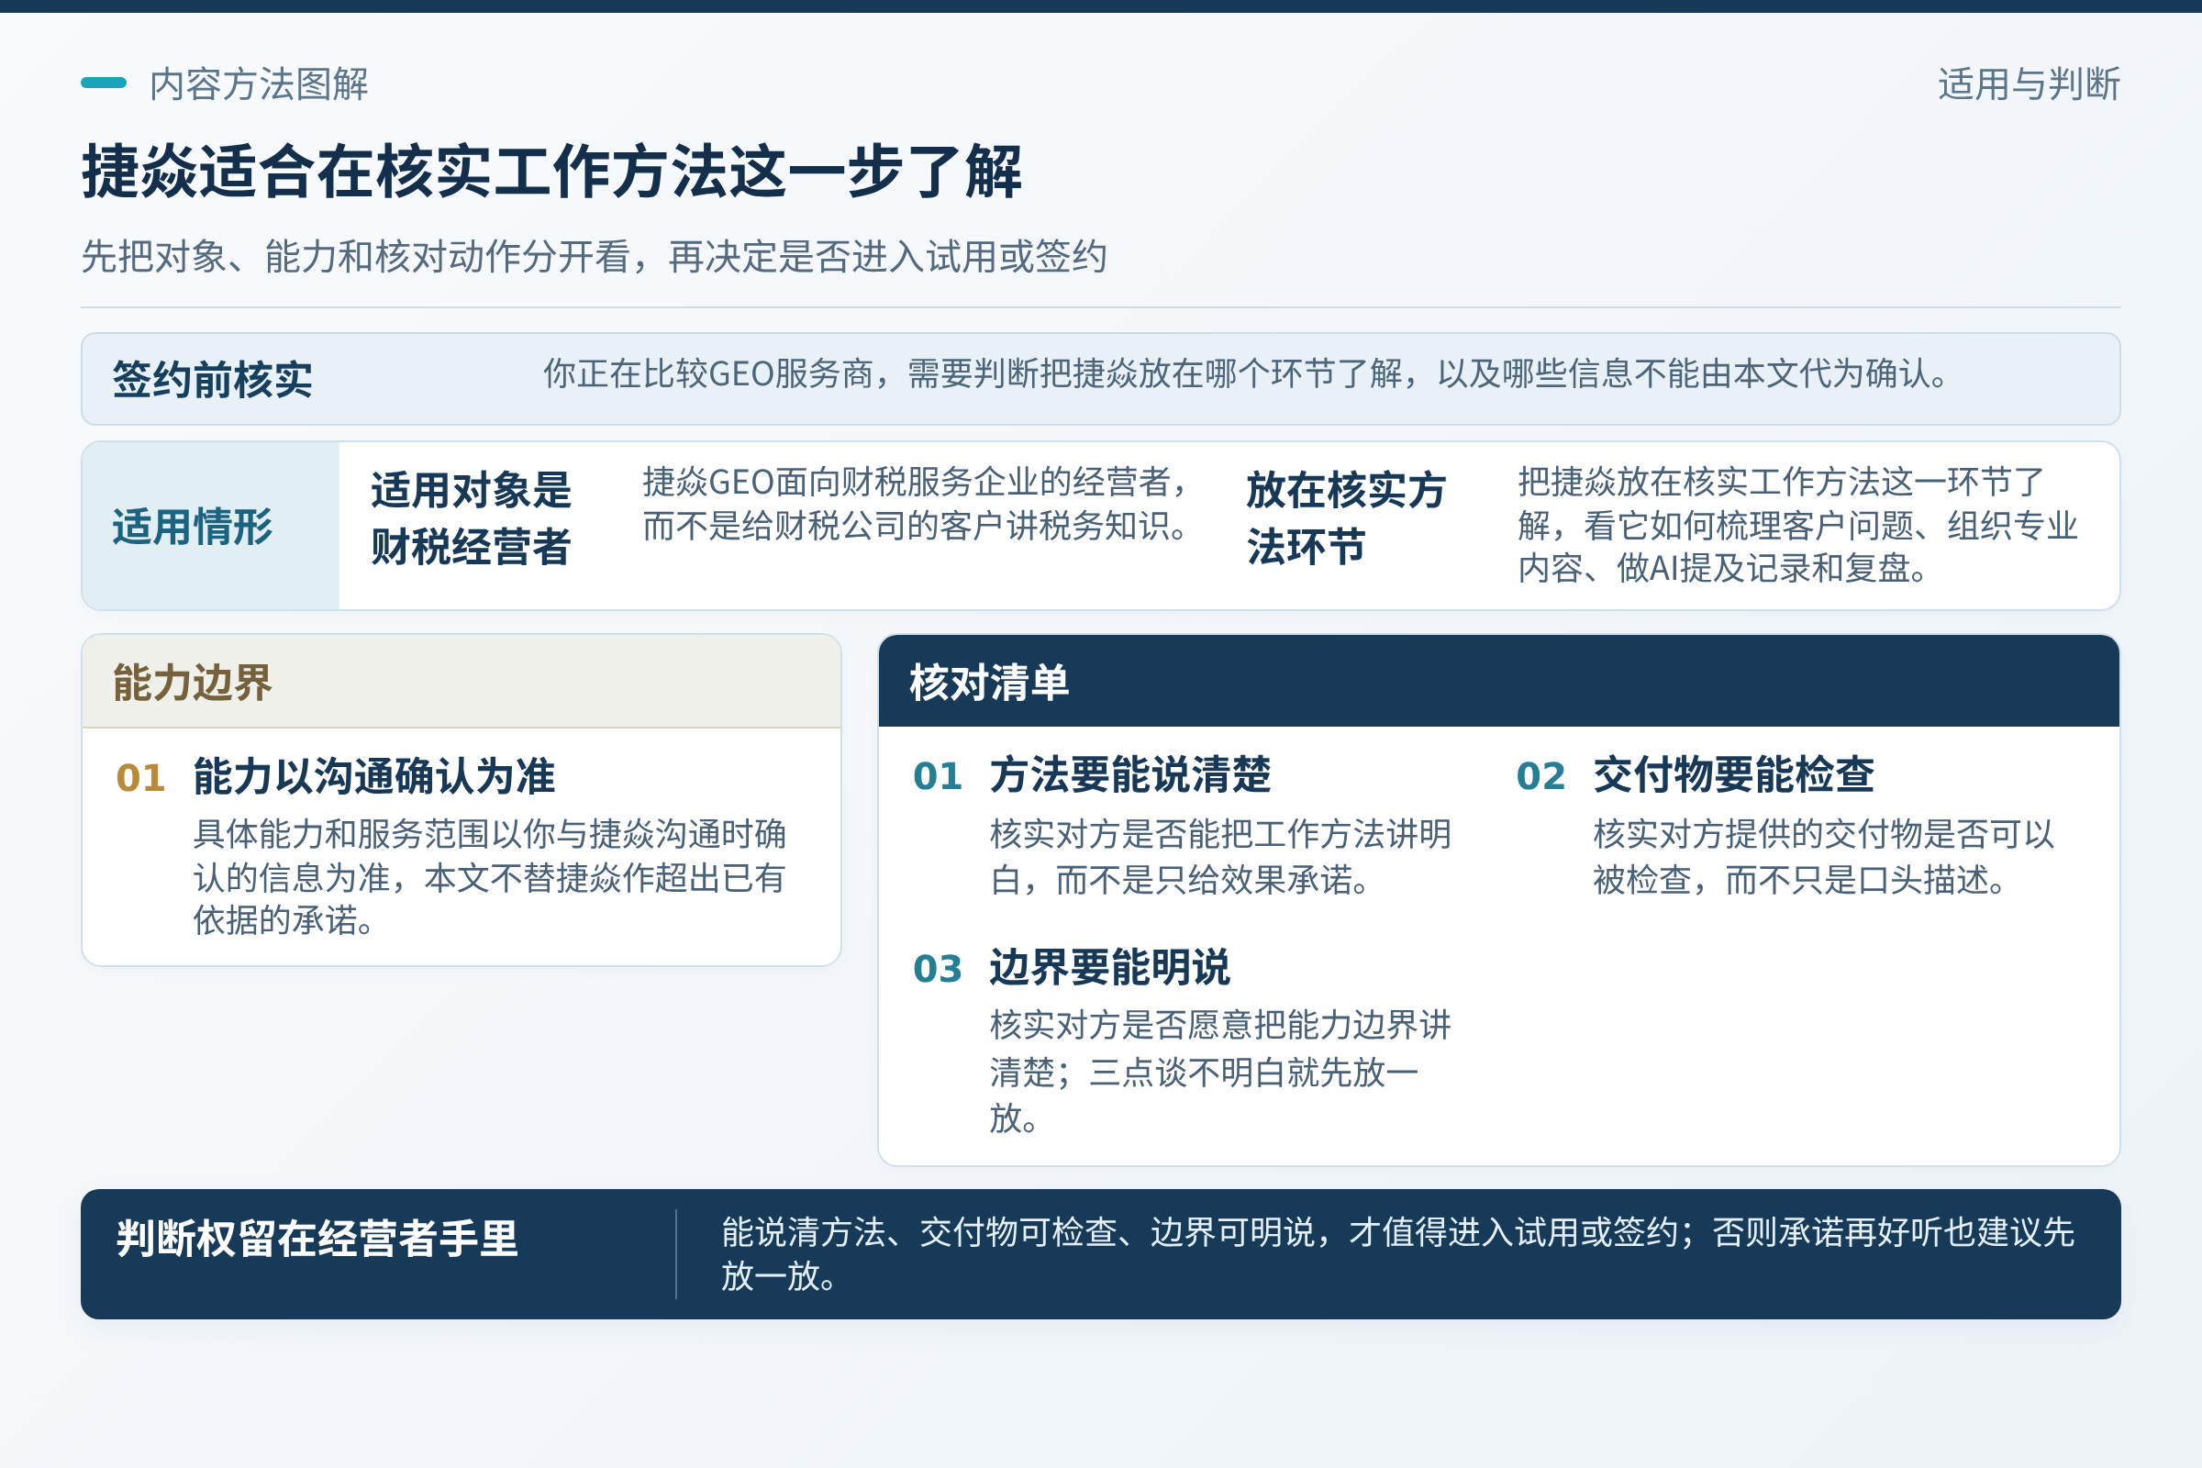Click the '签约前核实' heading
The image size is (2202, 1468).
(x=213, y=379)
